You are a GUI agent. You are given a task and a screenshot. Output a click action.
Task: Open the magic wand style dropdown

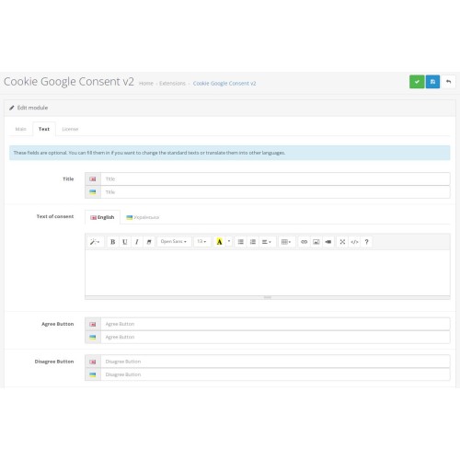[95, 242]
